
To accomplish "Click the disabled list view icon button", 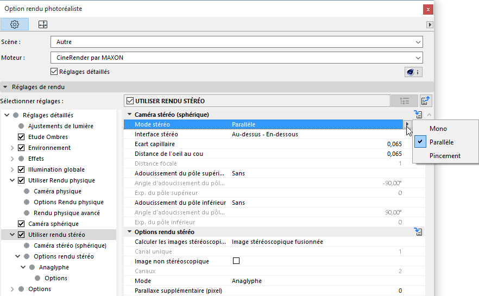I will [405, 101].
